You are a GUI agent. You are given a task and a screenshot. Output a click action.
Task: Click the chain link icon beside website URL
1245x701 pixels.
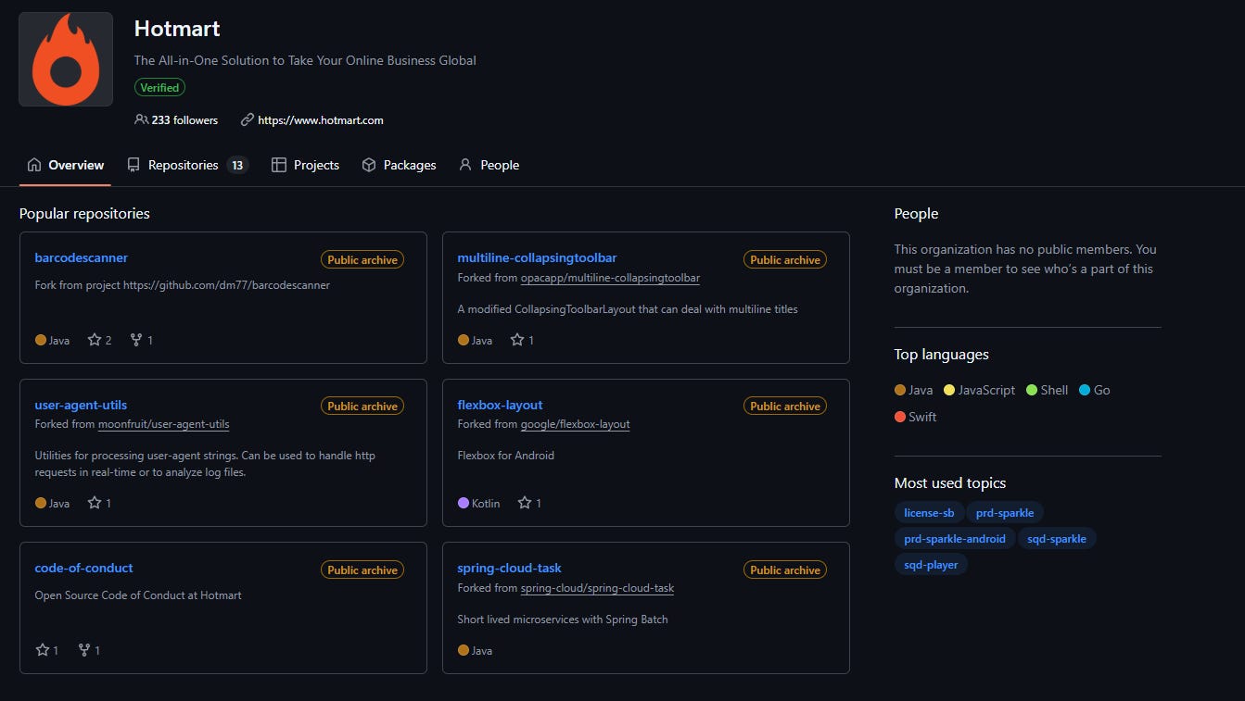click(x=247, y=119)
